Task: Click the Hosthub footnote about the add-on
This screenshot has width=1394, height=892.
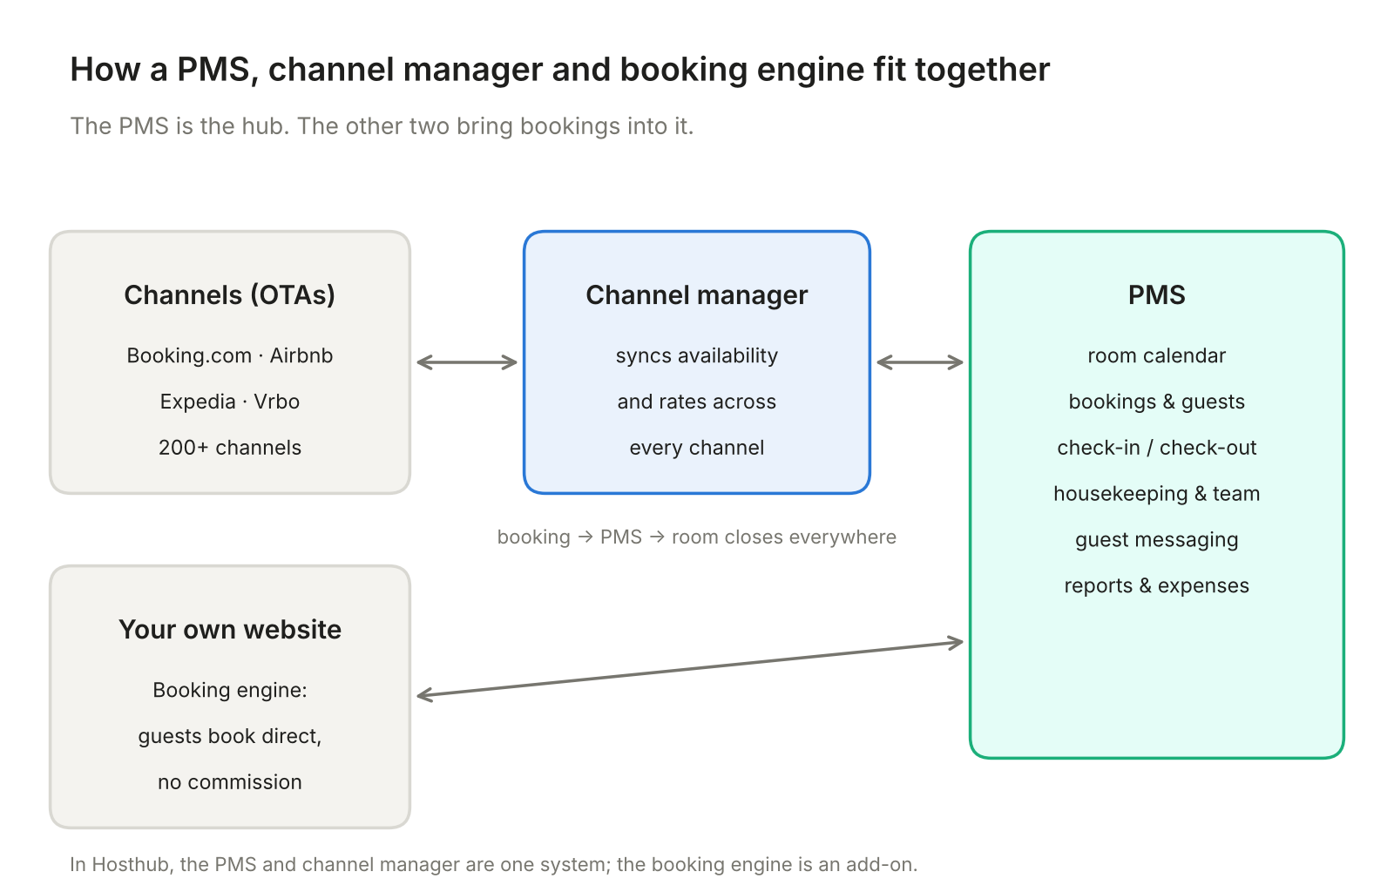Action: pyautogui.click(x=494, y=865)
